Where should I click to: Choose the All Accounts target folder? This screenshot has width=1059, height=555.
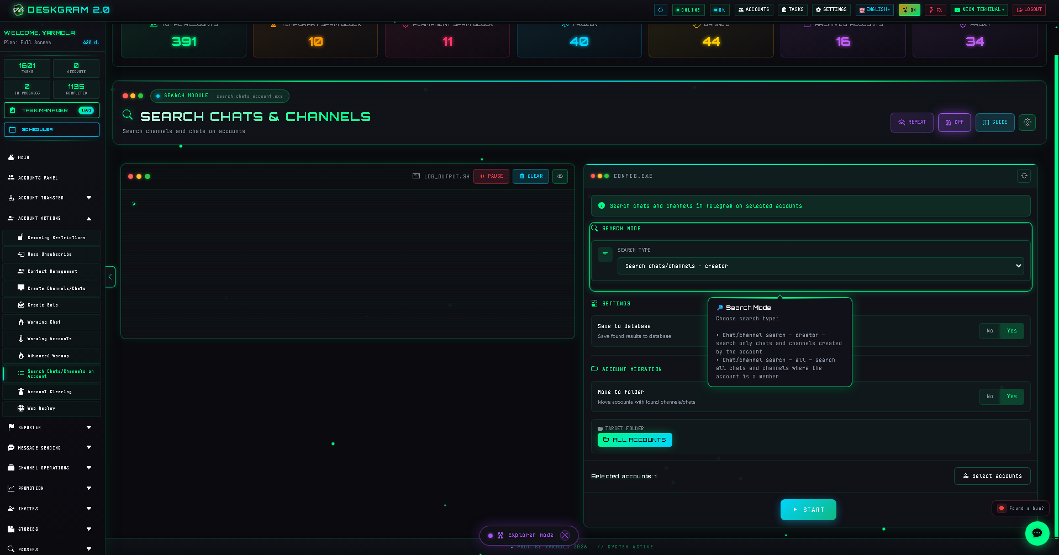click(x=635, y=440)
